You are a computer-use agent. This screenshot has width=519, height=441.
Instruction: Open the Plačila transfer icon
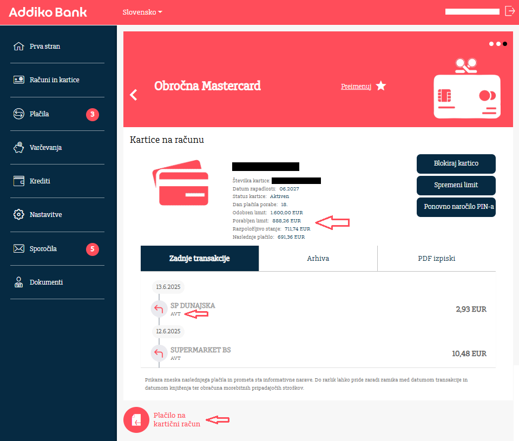point(18,114)
